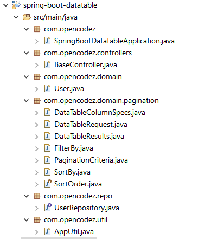Screen dimensions: 224x239
Task: Collapse the spring-boot-datatable project node
Action: pyautogui.click(x=6, y=5)
